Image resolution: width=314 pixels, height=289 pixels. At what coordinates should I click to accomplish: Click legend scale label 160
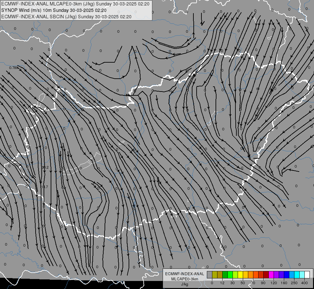point(284,283)
